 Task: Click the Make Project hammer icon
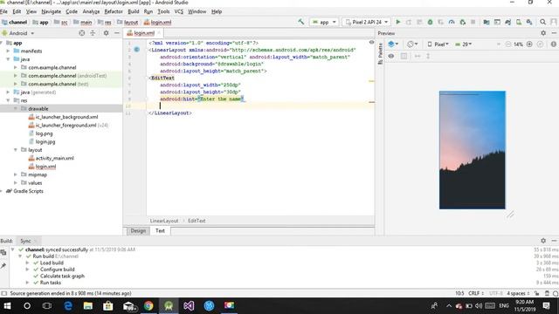coord(301,22)
